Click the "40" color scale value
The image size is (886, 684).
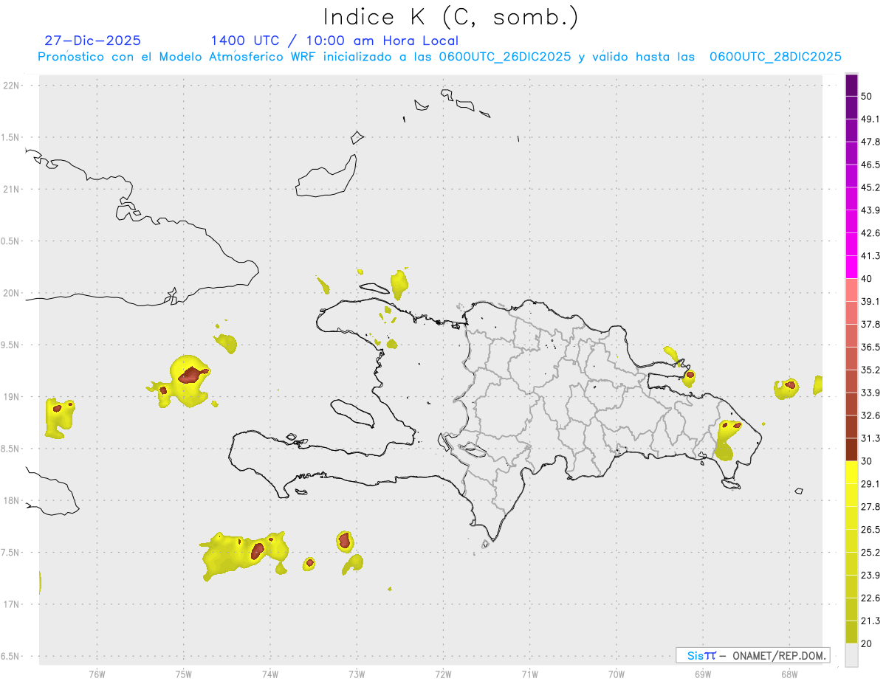click(867, 279)
